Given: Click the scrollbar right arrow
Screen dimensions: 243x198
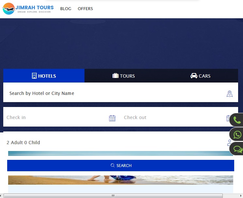Looking at the screenshot, I should pos(241,196).
